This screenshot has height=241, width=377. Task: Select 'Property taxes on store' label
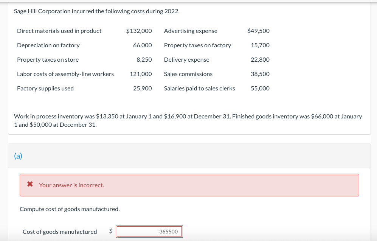point(48,60)
